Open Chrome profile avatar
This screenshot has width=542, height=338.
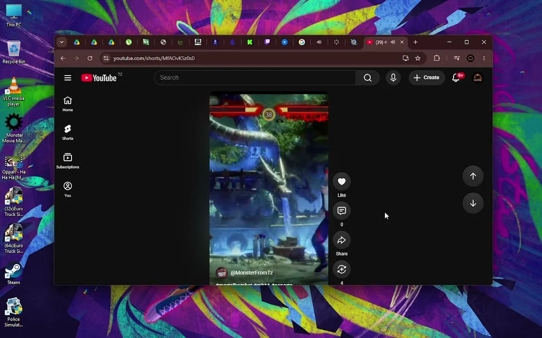pos(470,58)
